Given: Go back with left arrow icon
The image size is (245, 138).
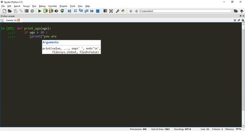Looking at the screenshot, I should [x=131, y=11].
